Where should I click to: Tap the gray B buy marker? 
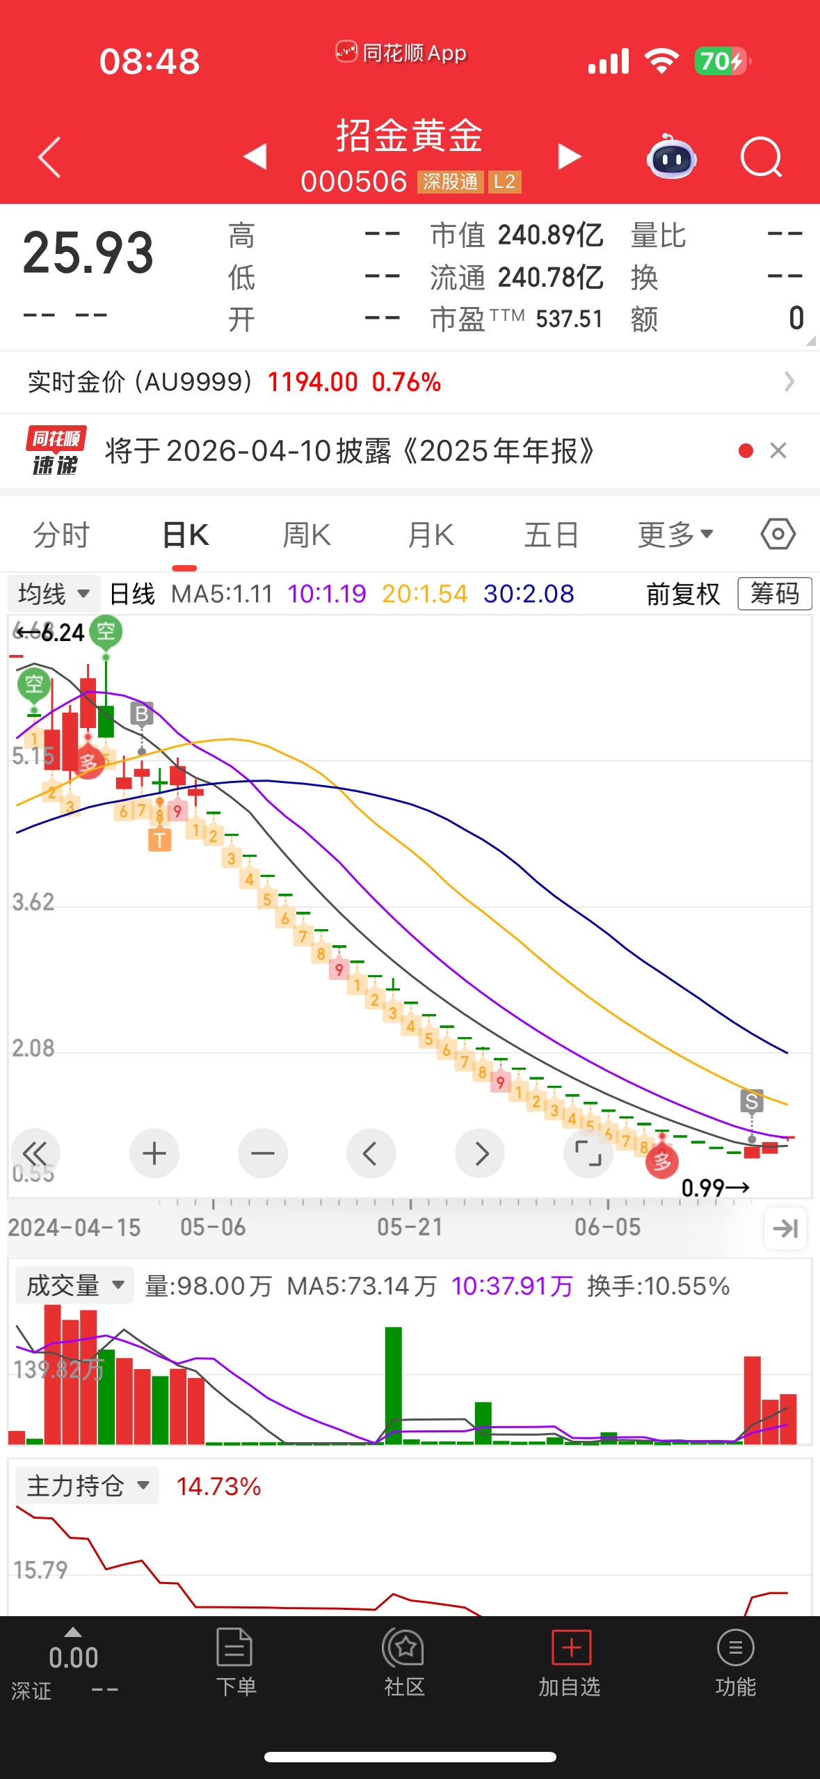pos(142,714)
